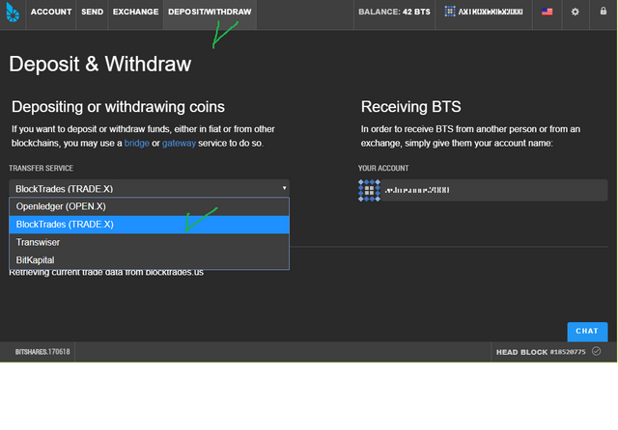
Task: Choose Openledger (OPEN.X) option
Action: tap(149, 206)
